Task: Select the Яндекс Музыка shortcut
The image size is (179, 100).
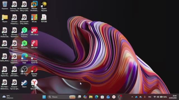Action: 44,6
